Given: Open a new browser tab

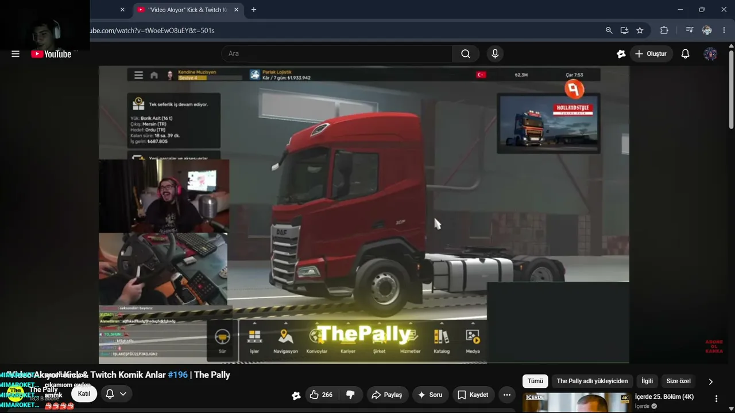Looking at the screenshot, I should pos(254,10).
